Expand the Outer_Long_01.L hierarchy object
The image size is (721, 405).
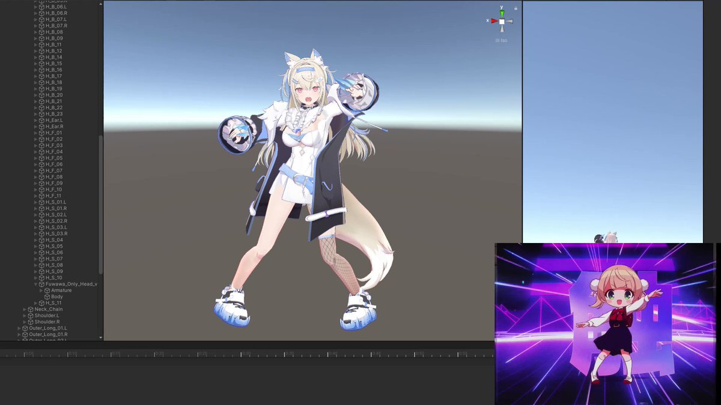19,328
